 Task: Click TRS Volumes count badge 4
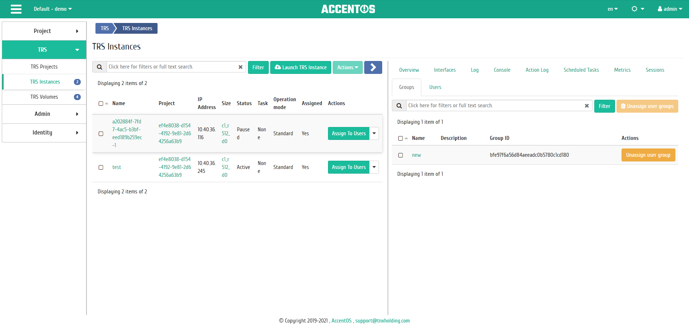point(77,97)
